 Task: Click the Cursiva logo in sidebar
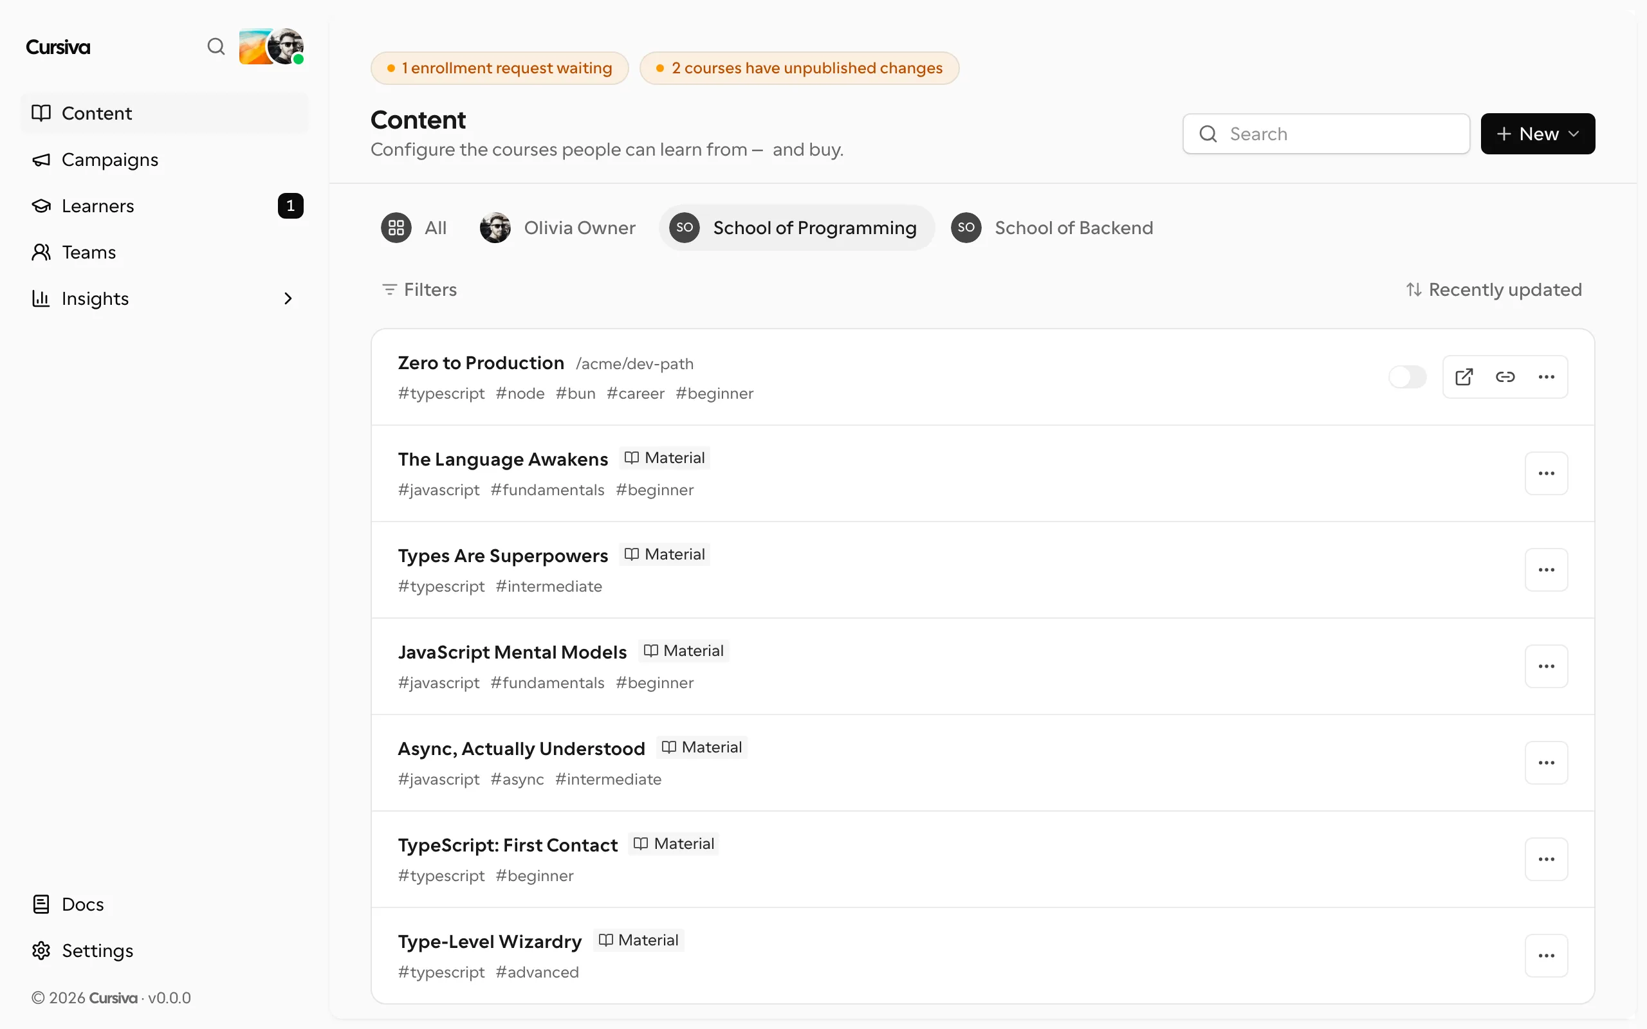58,47
